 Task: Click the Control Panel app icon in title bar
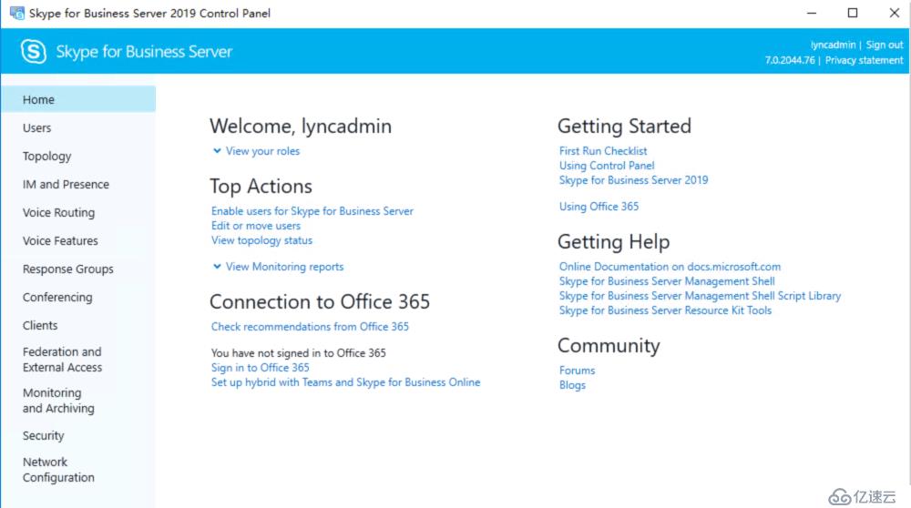point(16,13)
